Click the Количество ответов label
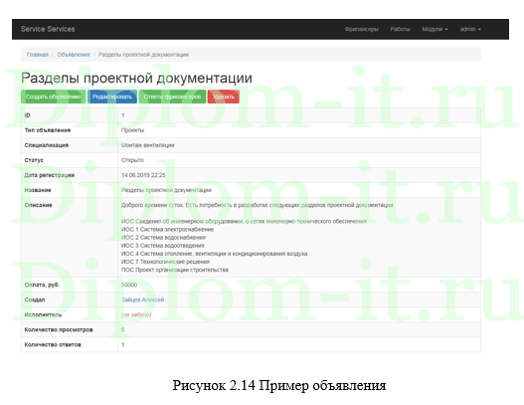 pyautogui.click(x=53, y=344)
